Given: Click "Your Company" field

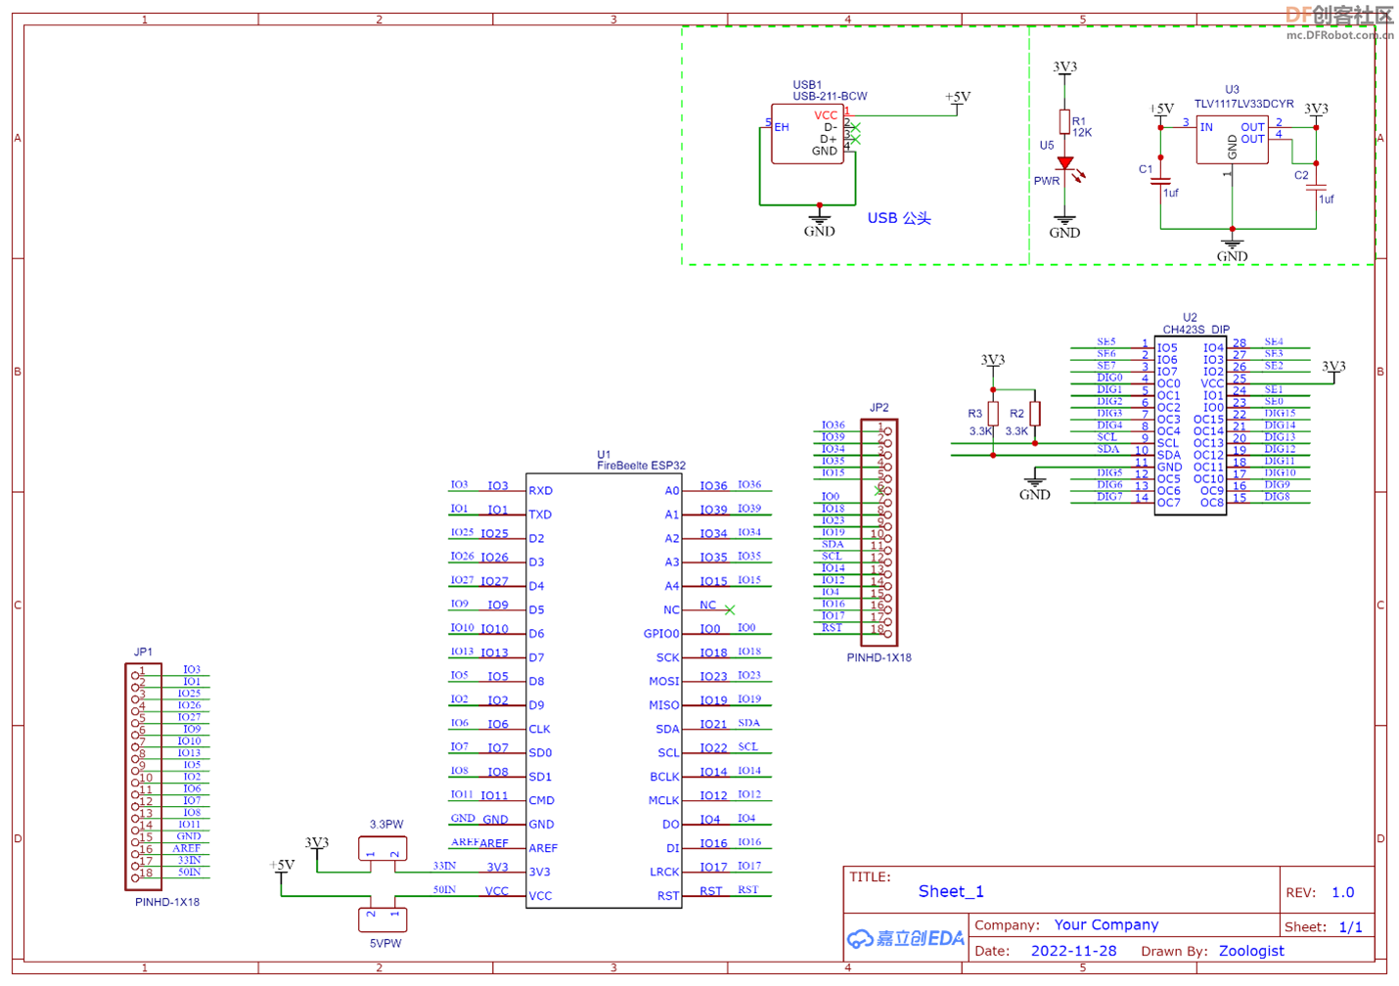Looking at the screenshot, I should (1106, 924).
